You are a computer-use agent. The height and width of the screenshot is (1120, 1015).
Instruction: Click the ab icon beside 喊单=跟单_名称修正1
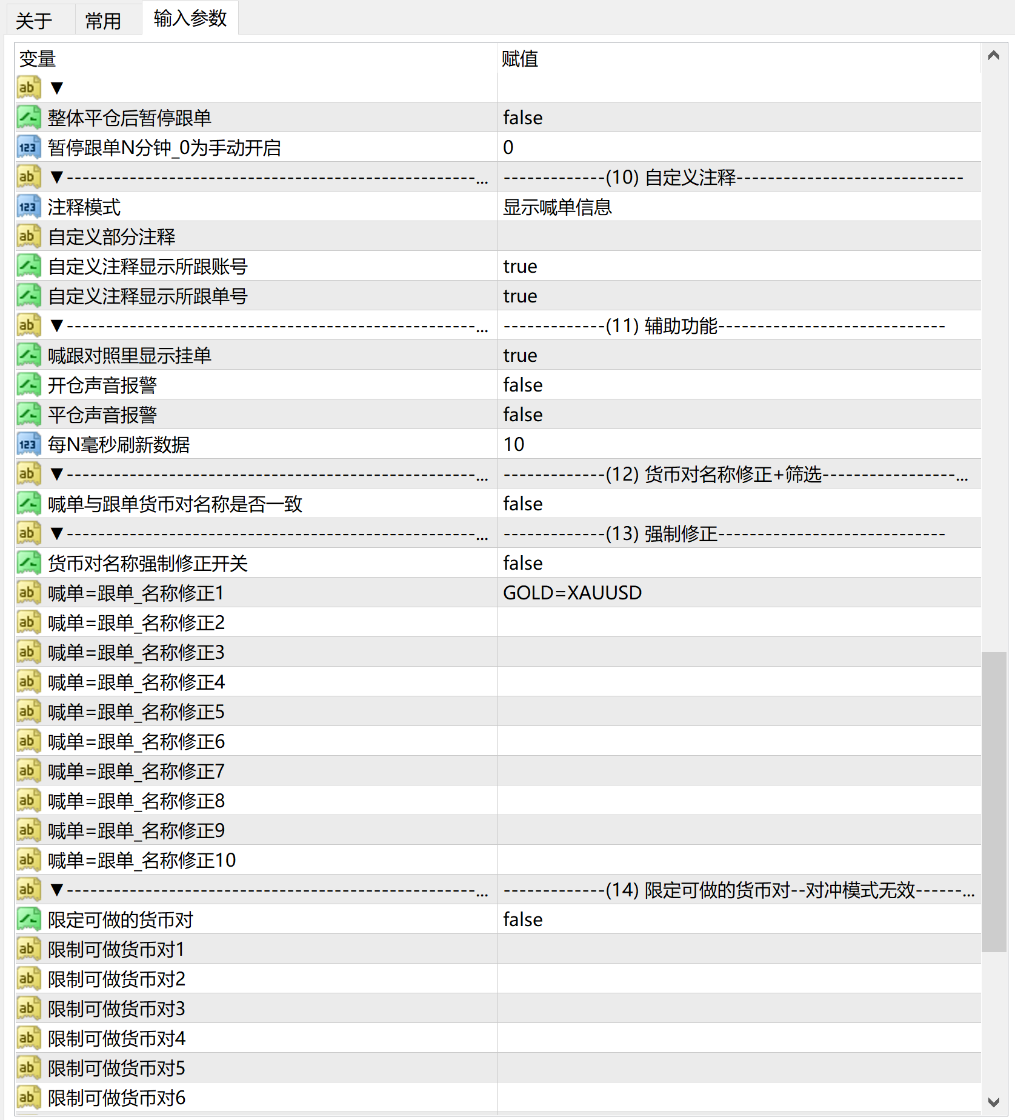coord(28,592)
